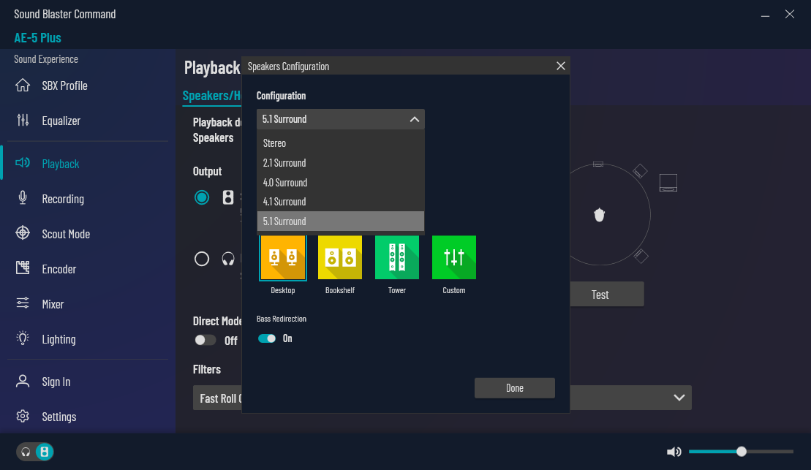This screenshot has height=470, width=811.
Task: Select the Bookshelf speaker type icon
Action: pyautogui.click(x=340, y=257)
